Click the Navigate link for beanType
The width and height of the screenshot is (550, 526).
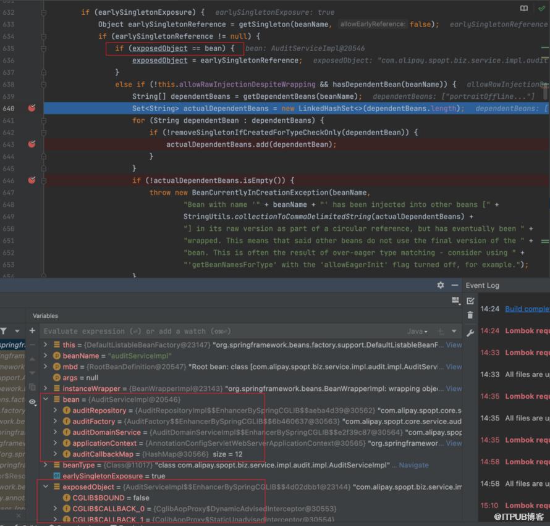(x=413, y=465)
